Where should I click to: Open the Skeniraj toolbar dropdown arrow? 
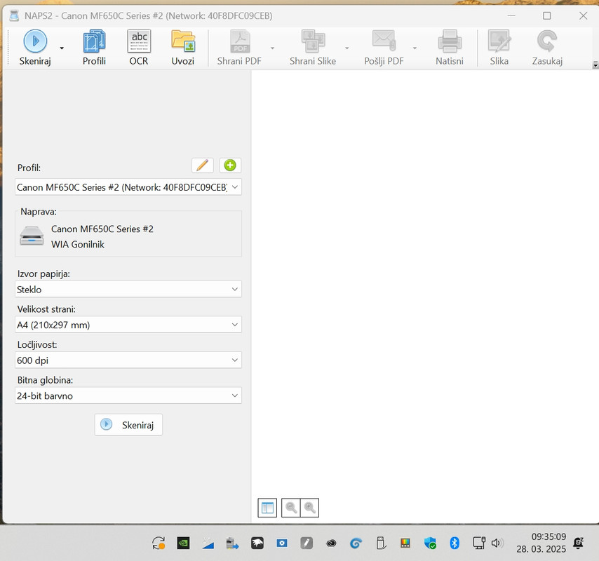click(x=62, y=48)
